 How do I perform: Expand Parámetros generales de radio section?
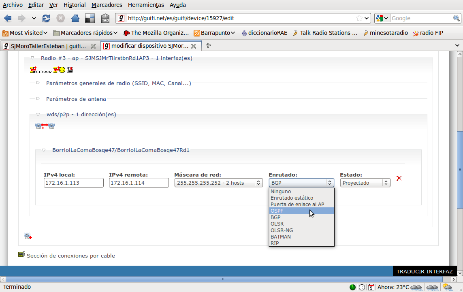[x=118, y=83]
